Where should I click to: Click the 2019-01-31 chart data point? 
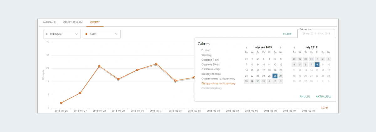pyautogui.click(x=156, y=64)
